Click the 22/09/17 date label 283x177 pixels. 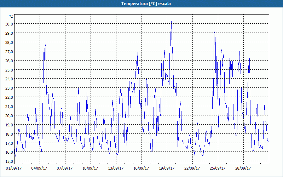(x=192, y=168)
